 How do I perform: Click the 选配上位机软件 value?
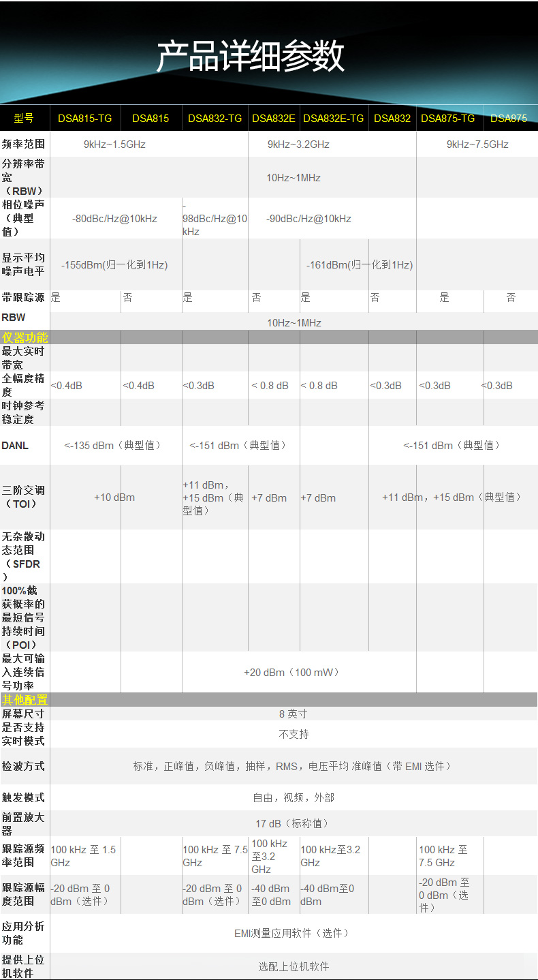294,967
